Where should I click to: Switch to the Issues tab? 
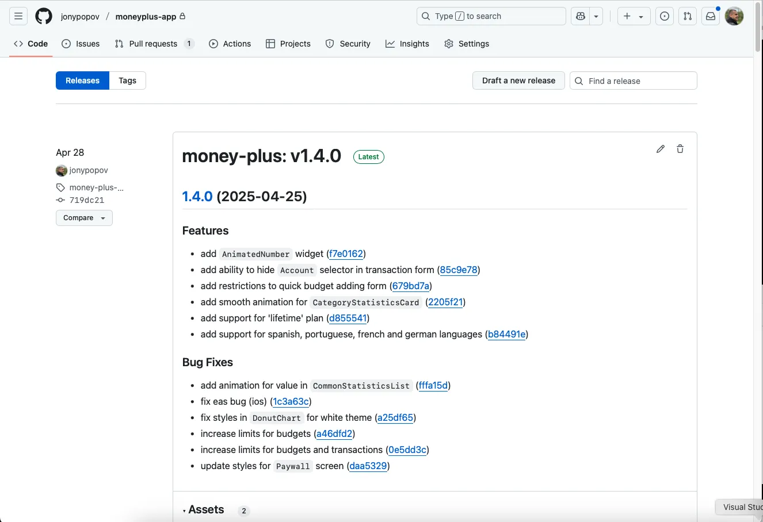[81, 44]
